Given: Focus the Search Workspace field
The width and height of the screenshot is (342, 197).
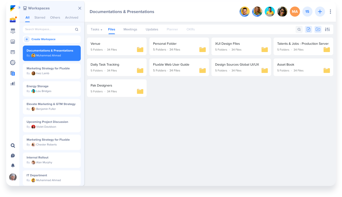Looking at the screenshot, I should point(52,29).
